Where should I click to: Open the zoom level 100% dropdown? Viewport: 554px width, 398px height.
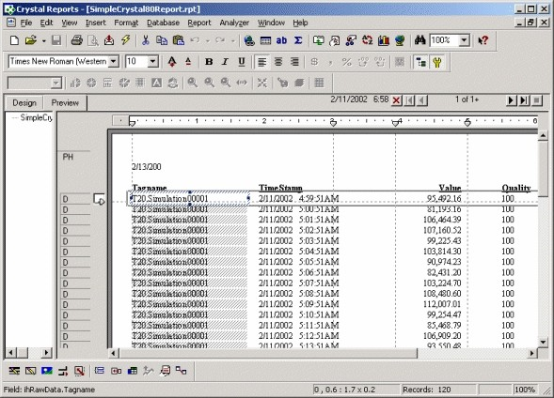465,40
